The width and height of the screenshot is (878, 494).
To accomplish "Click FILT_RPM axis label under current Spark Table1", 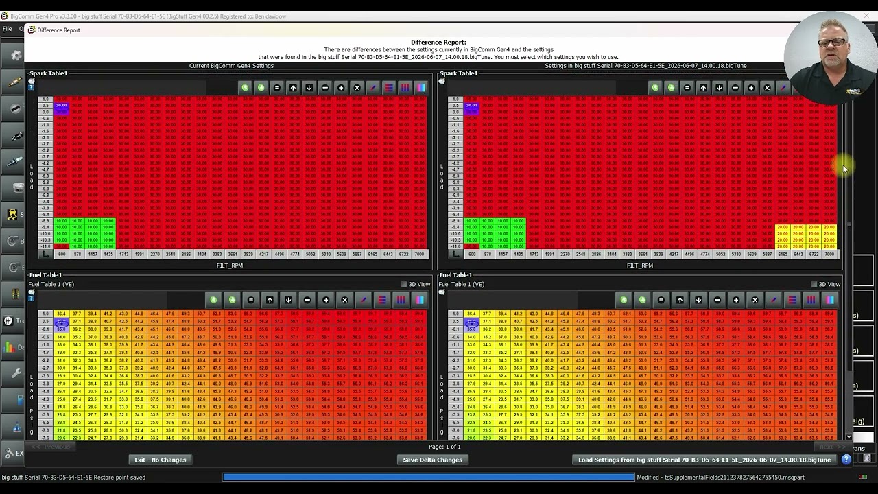I will pos(230,266).
